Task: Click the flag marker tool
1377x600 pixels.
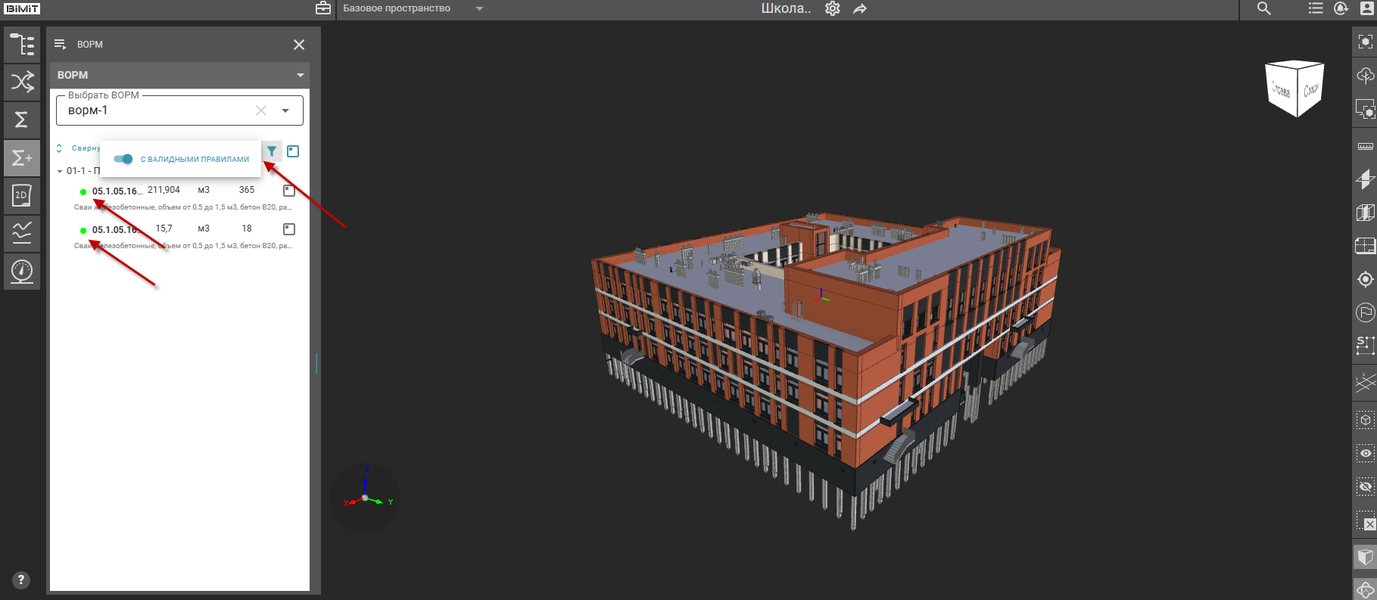Action: click(1365, 312)
